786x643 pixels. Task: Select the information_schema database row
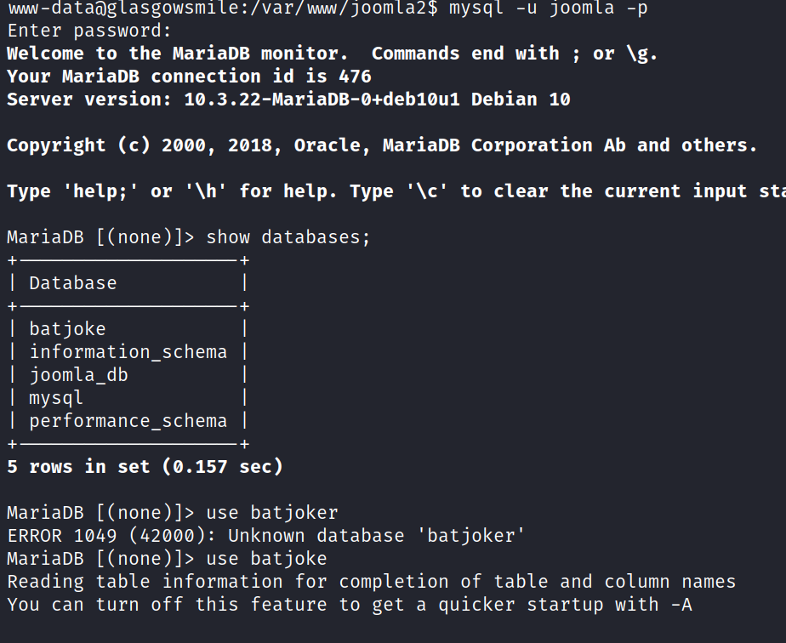pyautogui.click(x=128, y=352)
